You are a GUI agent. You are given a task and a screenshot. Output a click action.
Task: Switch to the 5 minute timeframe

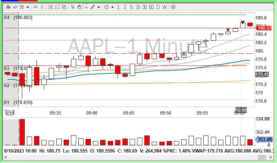(131, 7)
